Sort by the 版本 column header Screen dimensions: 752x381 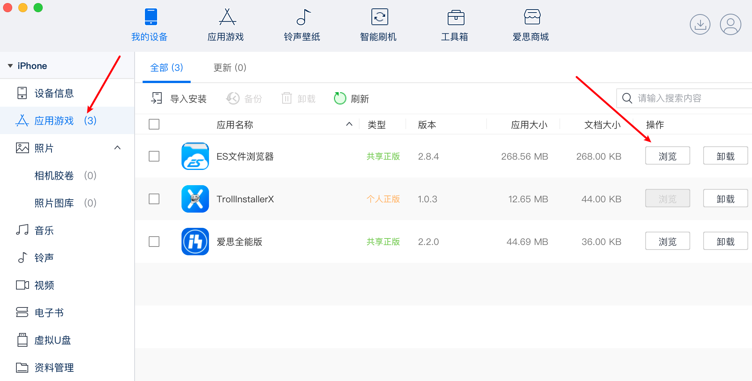pos(427,125)
